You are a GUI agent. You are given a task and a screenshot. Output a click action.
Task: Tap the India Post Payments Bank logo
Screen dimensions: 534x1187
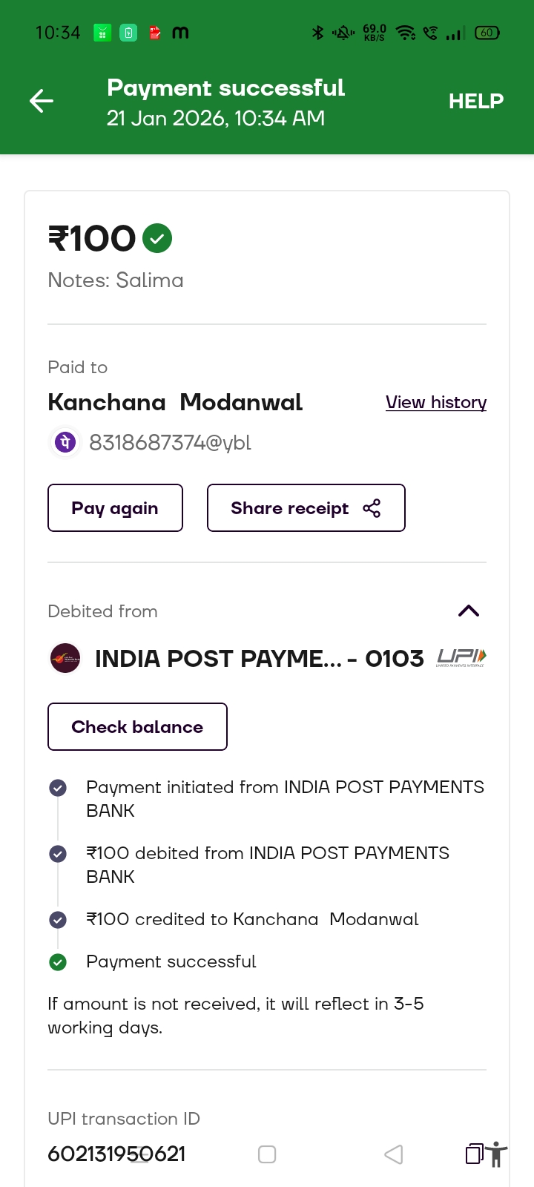[x=65, y=658]
